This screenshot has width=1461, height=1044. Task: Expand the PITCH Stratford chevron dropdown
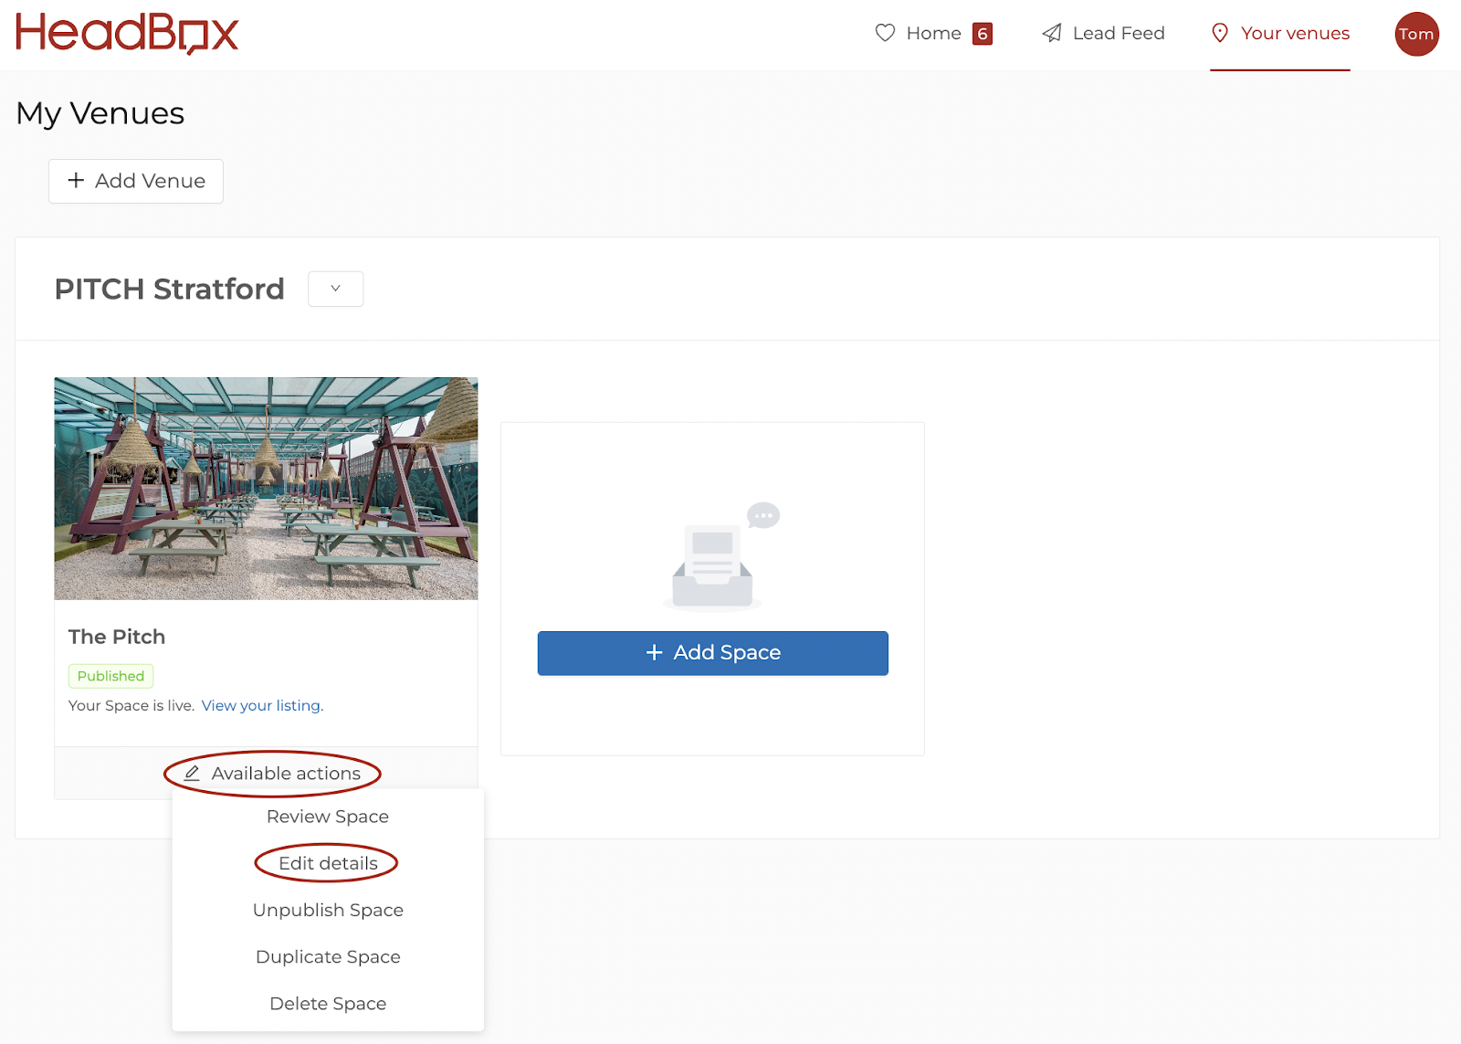pyautogui.click(x=336, y=289)
